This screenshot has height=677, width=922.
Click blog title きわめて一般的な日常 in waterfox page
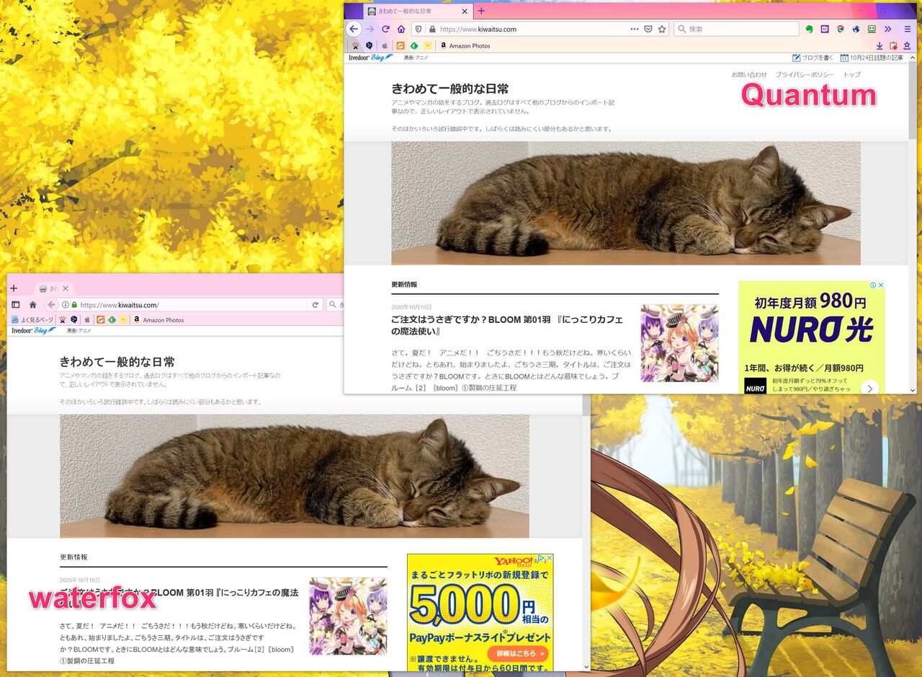[117, 362]
